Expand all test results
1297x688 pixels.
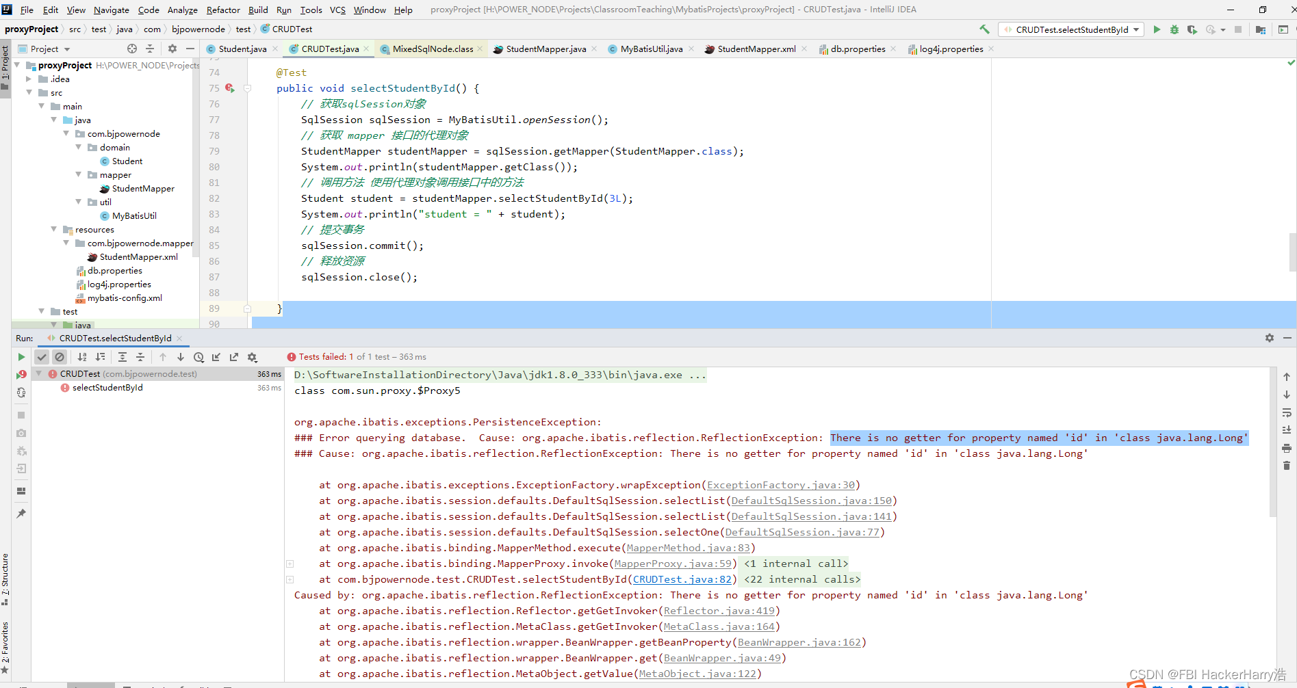(123, 357)
